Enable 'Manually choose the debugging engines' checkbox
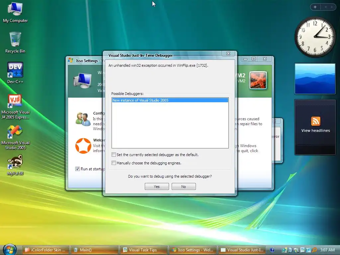340x255 pixels. coord(114,163)
